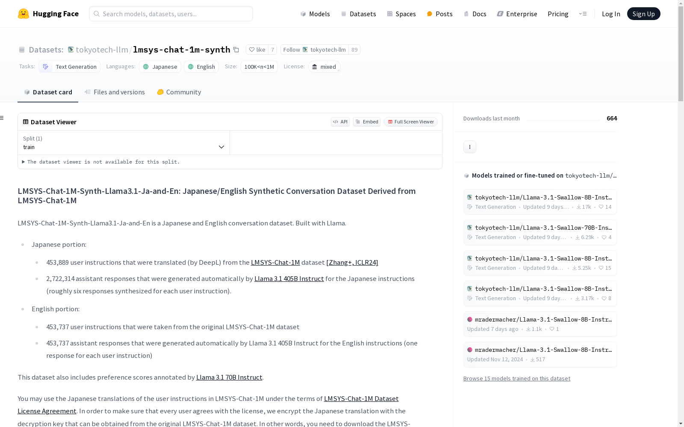Click the Hugging Face logo icon
The width and height of the screenshot is (684, 427).
[24, 14]
